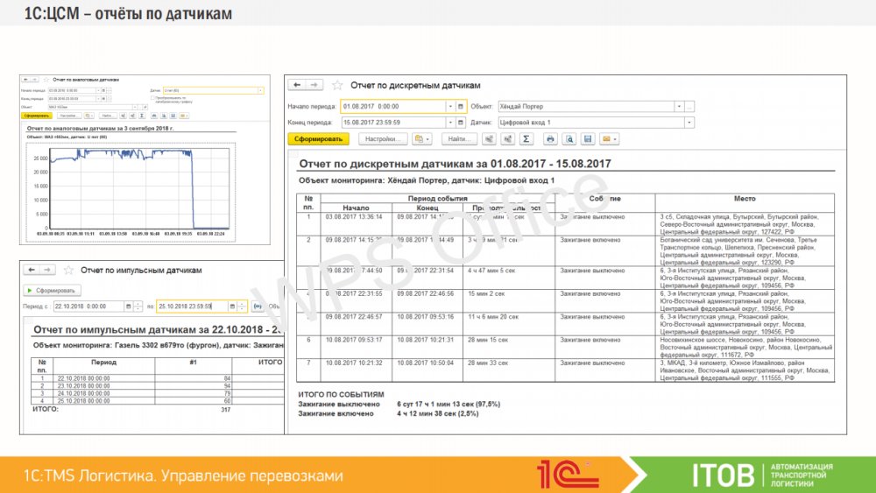Click period selection button in impulse report

tap(258, 306)
